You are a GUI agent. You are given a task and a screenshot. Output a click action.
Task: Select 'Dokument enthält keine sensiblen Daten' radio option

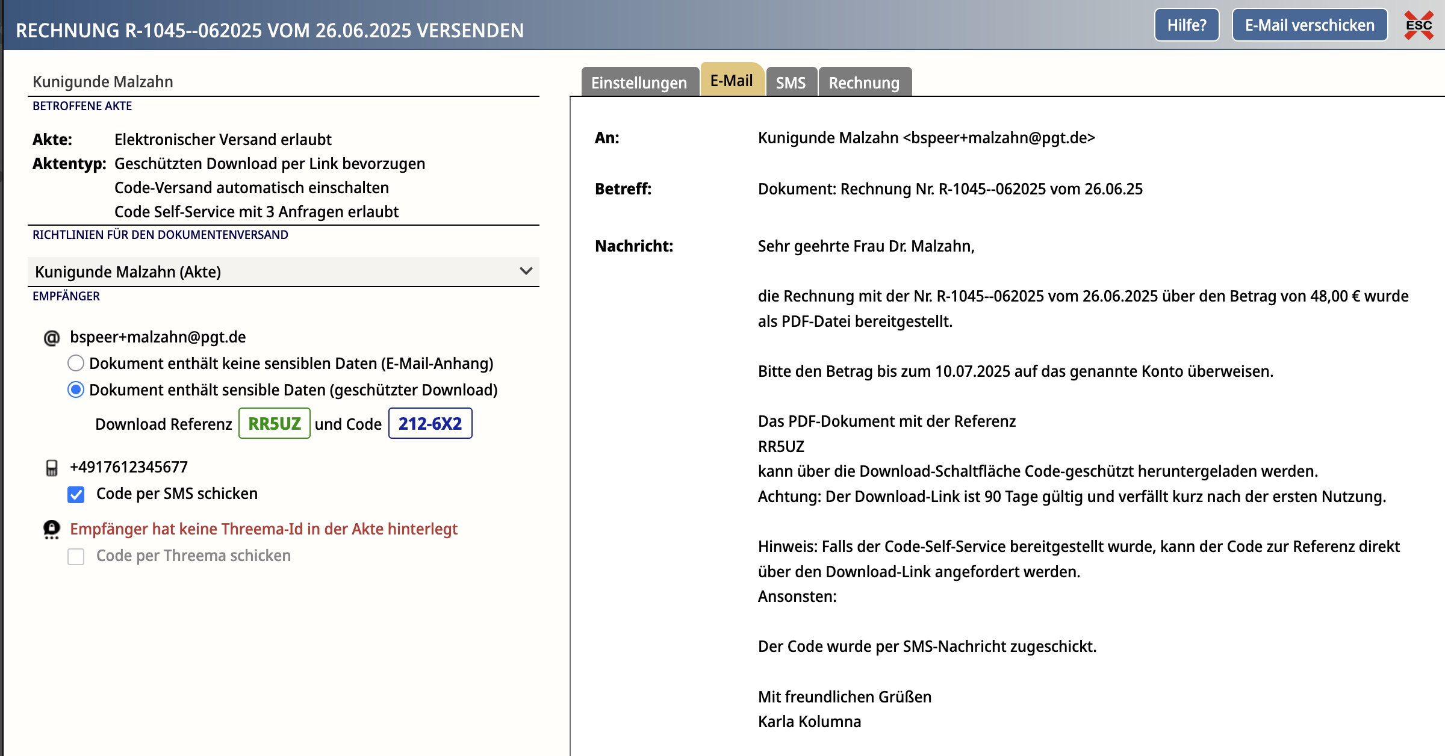tap(75, 363)
